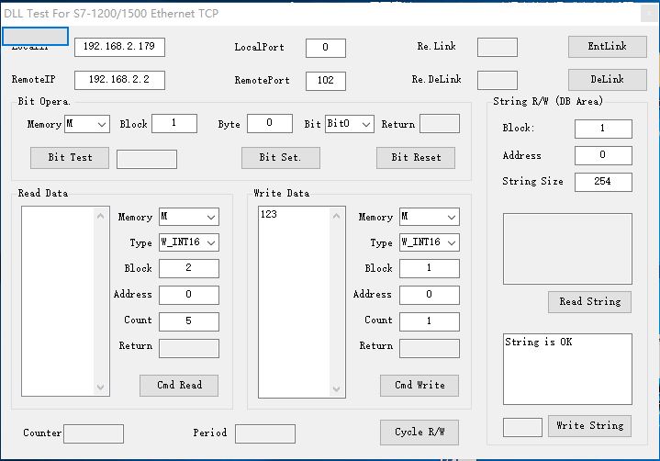Execute Cmd Write
This screenshot has width=660, height=461.
(x=419, y=385)
